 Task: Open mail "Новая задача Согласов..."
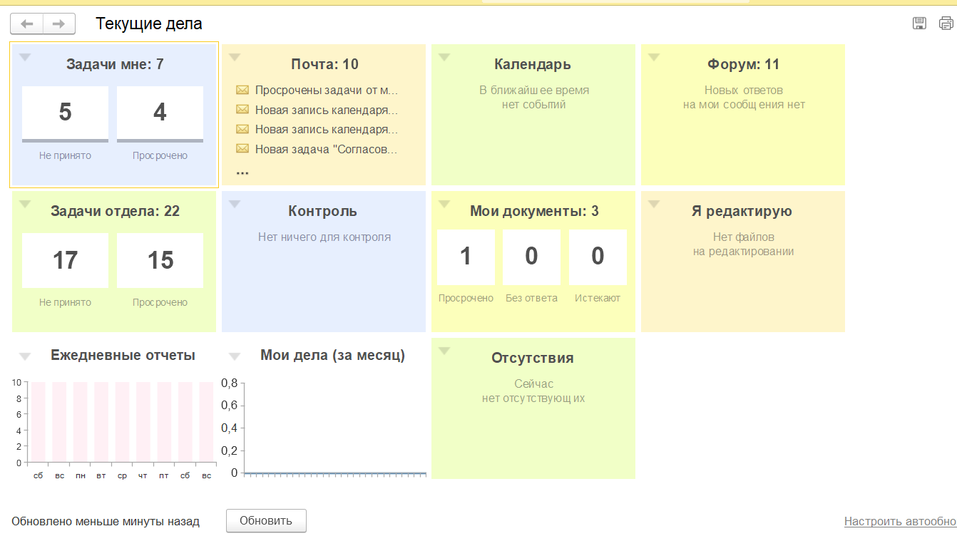point(326,149)
